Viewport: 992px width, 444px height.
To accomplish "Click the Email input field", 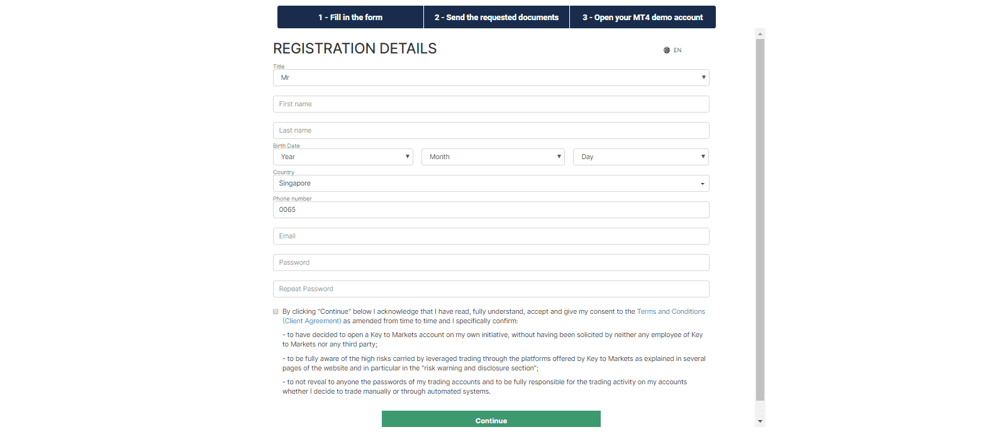I will [x=491, y=236].
